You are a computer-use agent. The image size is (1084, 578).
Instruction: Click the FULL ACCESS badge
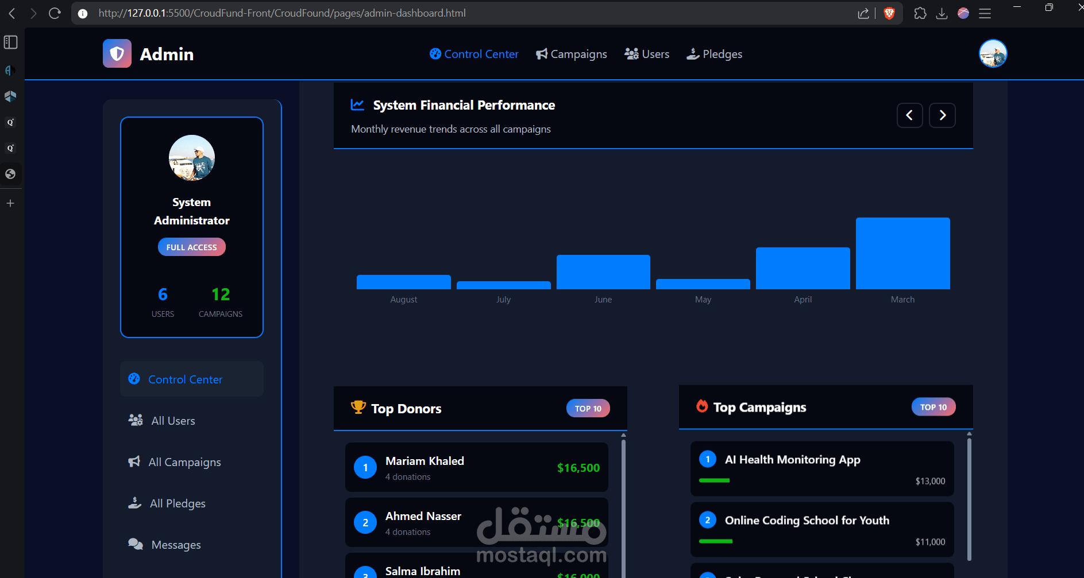pyautogui.click(x=192, y=247)
